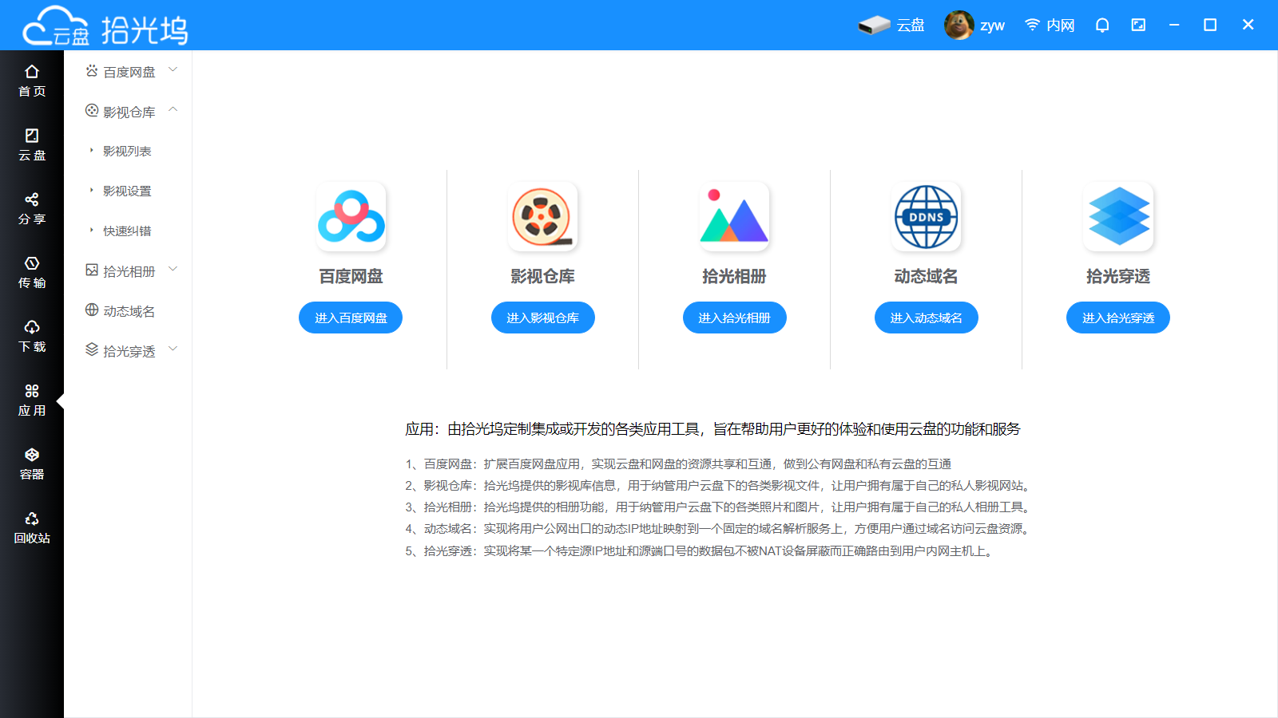This screenshot has height=718, width=1278.
Task: Click the 云盘 drive icon in title bar
Action: coord(874,26)
